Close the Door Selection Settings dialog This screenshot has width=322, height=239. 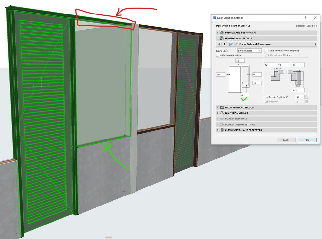coord(315,18)
